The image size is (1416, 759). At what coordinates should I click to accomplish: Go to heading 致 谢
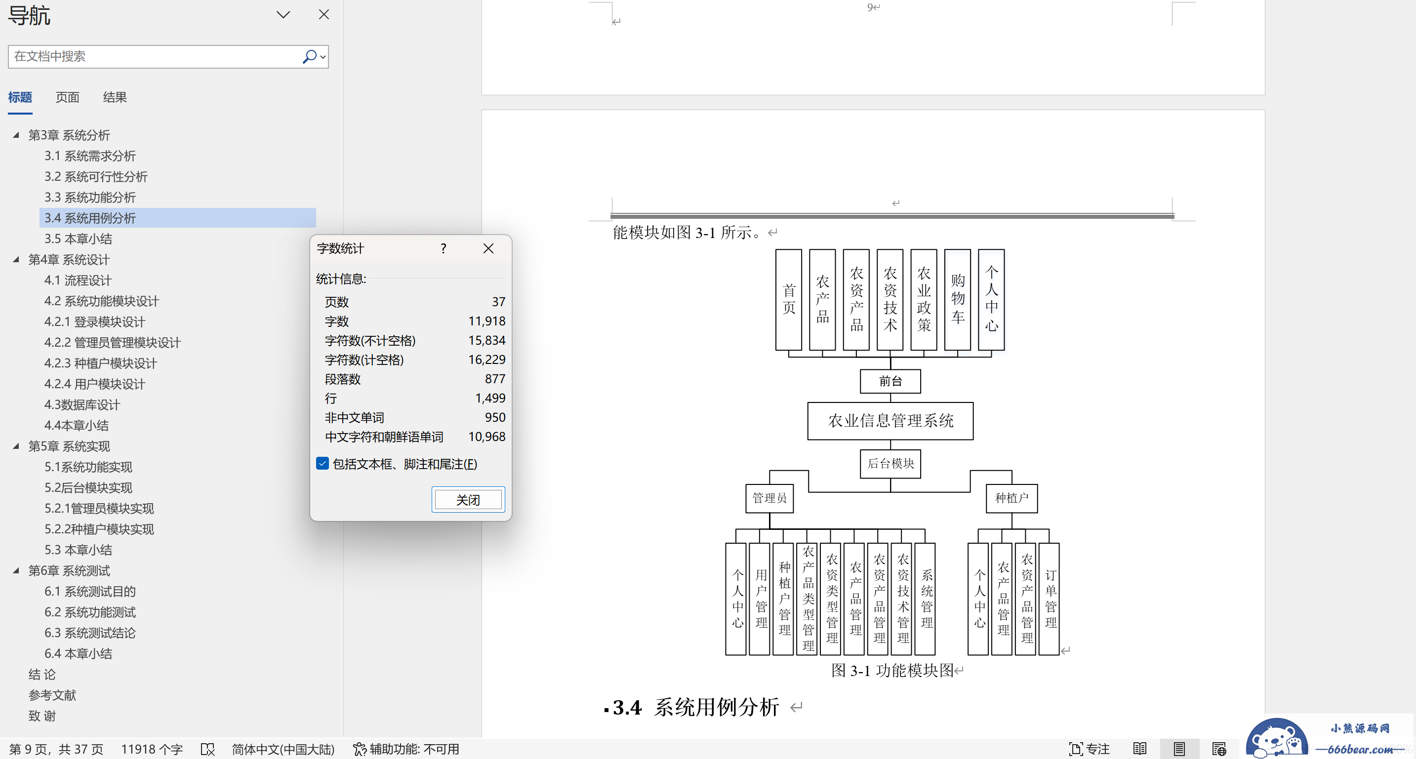[x=42, y=716]
